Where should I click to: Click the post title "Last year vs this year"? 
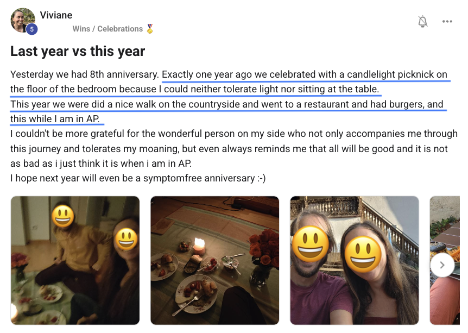pyautogui.click(x=78, y=51)
